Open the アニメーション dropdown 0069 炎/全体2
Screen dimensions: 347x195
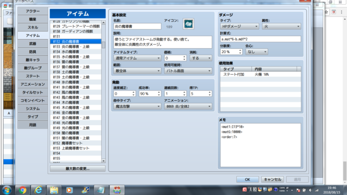tap(188, 106)
